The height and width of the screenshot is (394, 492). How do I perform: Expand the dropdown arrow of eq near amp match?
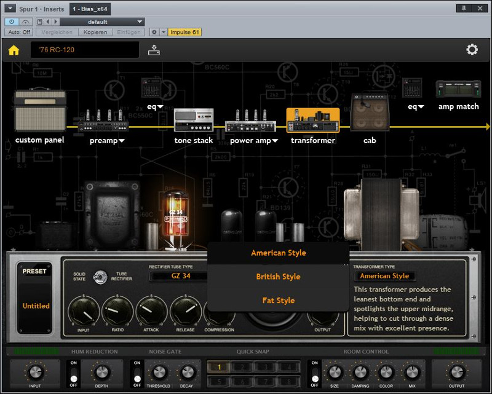[421, 107]
